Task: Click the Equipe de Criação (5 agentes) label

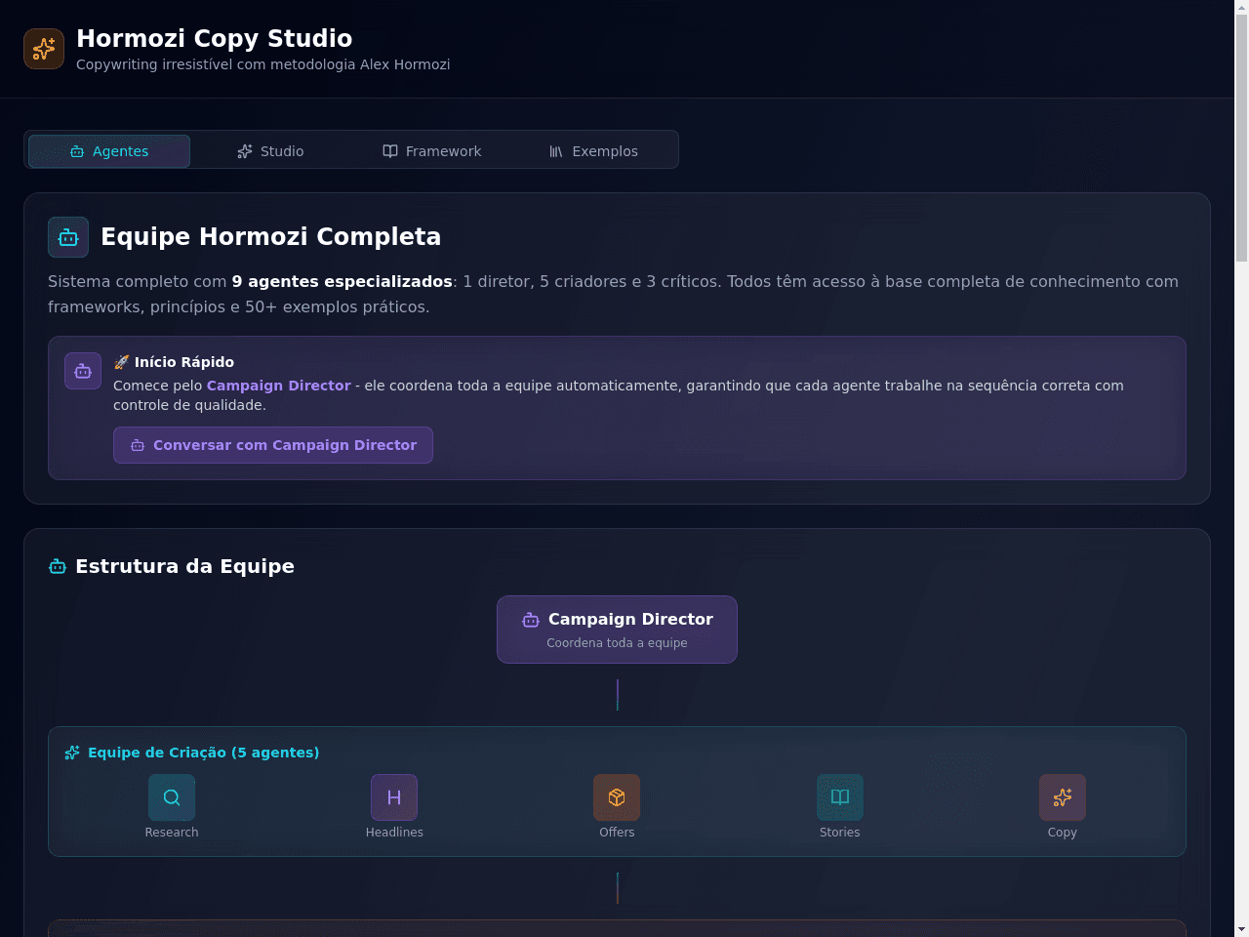Action: 204,753
